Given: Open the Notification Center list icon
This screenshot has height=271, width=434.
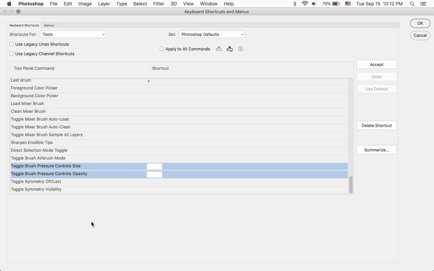Looking at the screenshot, I should (x=423, y=4).
